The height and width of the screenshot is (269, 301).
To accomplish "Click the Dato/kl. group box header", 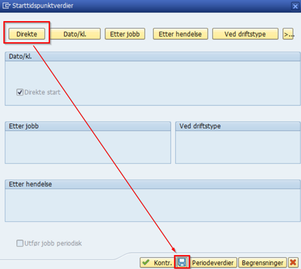I will 152,56.
